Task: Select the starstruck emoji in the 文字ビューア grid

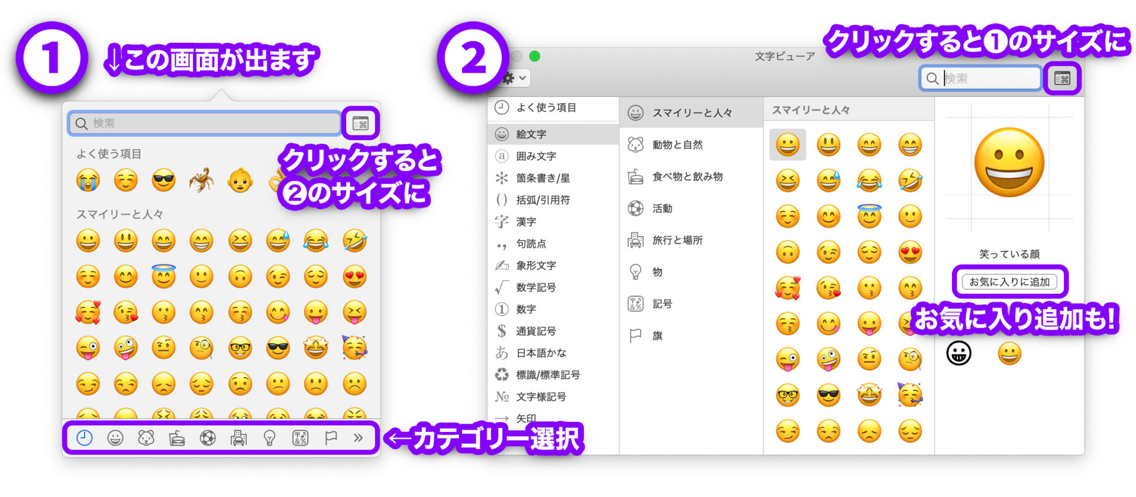Action: coord(869,395)
